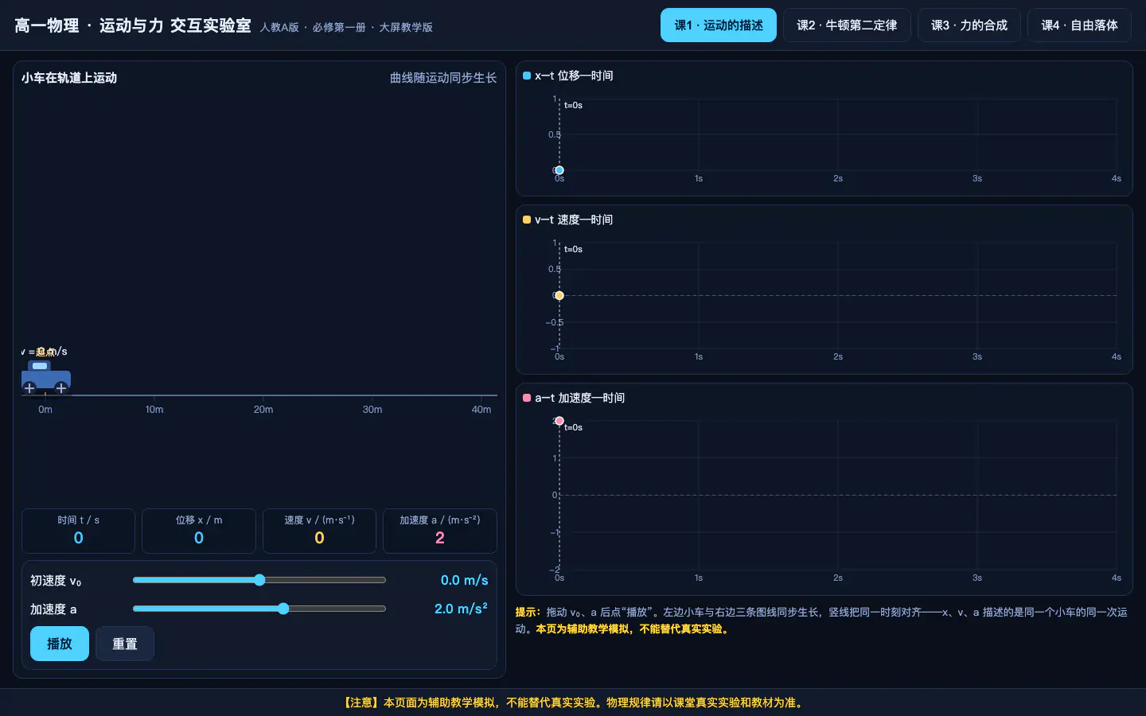
Task: Click the 提示 hint paragraph
Action: [x=821, y=621]
